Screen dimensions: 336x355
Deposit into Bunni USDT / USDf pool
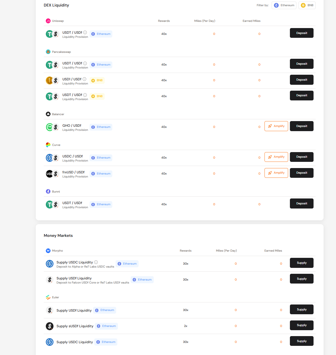(302, 203)
